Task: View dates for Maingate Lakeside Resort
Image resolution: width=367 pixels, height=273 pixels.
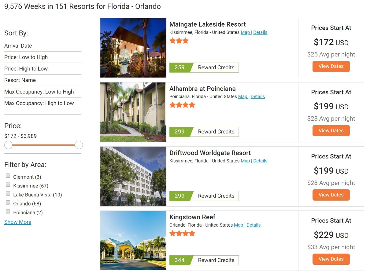Action: tap(331, 66)
